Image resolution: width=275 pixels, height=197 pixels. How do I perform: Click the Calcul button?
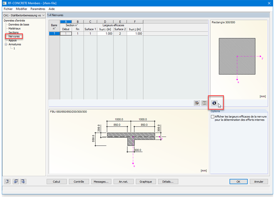[56, 181]
